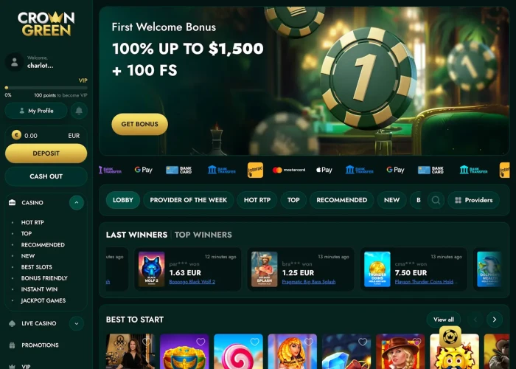
Task: Click the Get Bonus button
Action: 140,124
